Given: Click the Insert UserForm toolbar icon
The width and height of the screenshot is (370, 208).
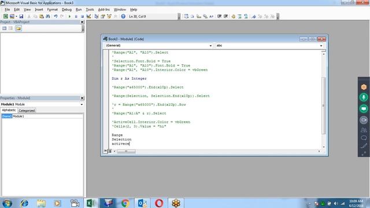Looking at the screenshot, I should pyautogui.click(x=12, y=16).
